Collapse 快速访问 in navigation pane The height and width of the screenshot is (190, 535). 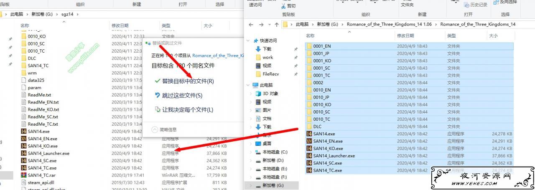249,41
